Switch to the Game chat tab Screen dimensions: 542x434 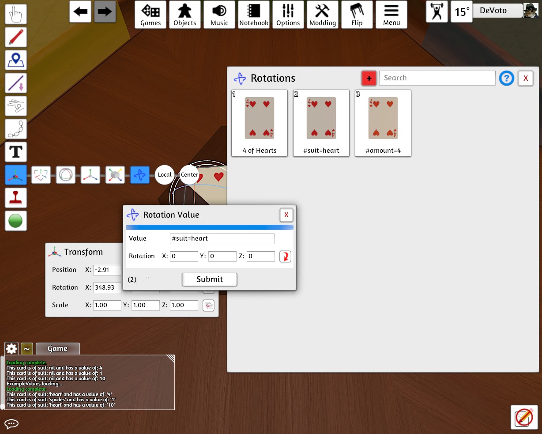click(58, 349)
